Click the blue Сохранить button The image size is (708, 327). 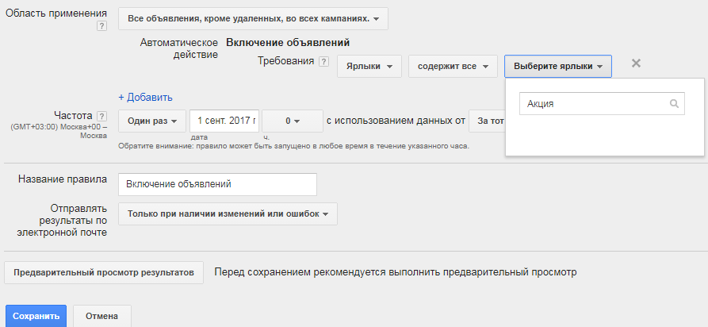click(36, 316)
